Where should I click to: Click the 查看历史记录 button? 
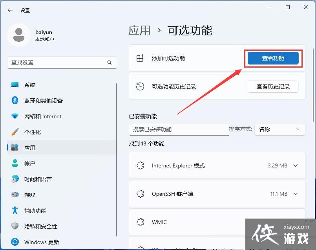point(273,86)
